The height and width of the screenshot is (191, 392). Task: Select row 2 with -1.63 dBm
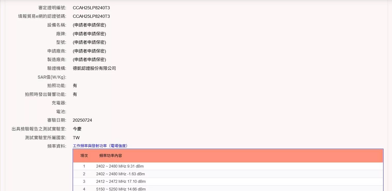click(x=120, y=174)
